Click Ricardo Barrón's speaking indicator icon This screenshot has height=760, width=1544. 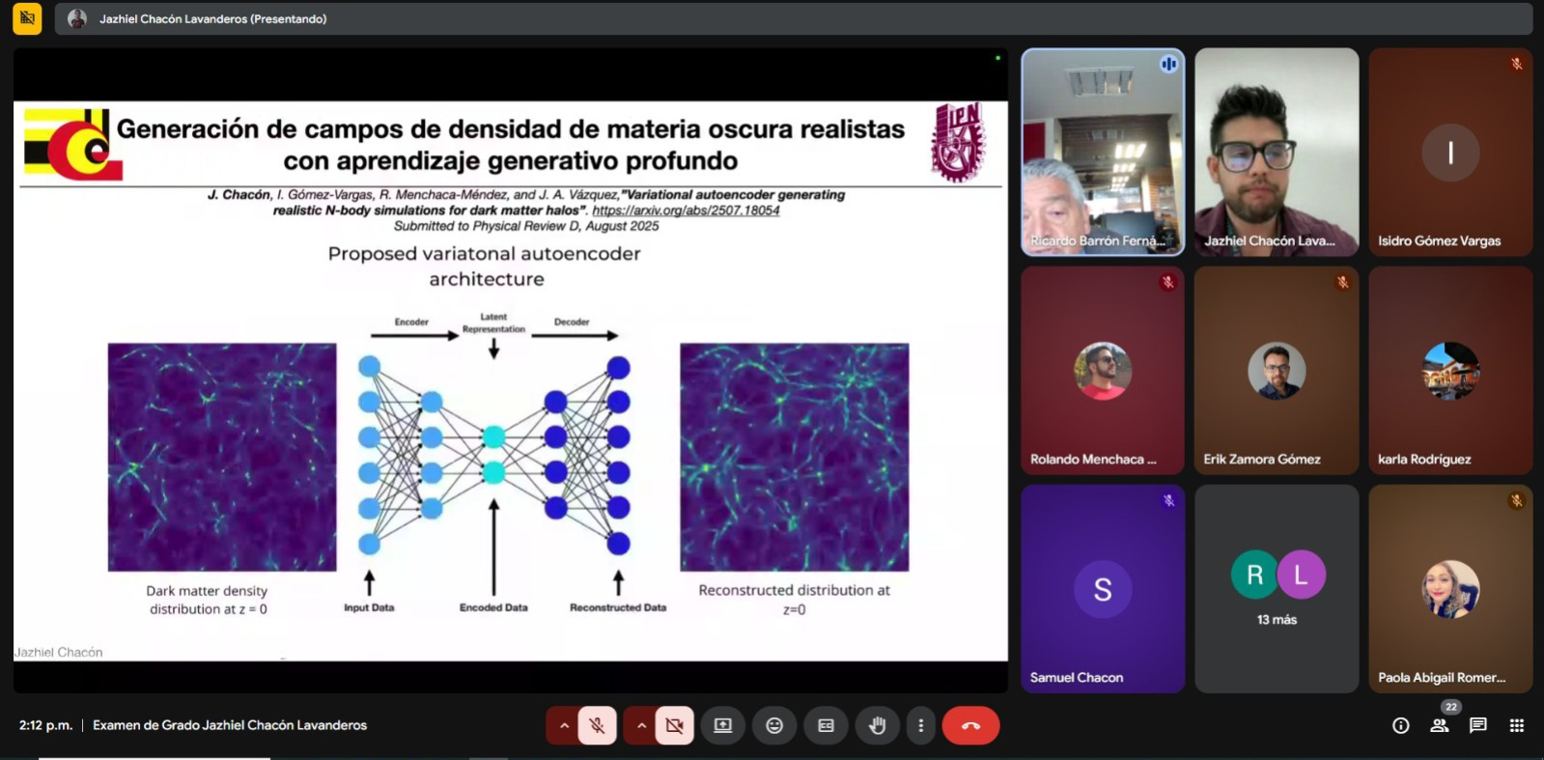click(x=1168, y=65)
